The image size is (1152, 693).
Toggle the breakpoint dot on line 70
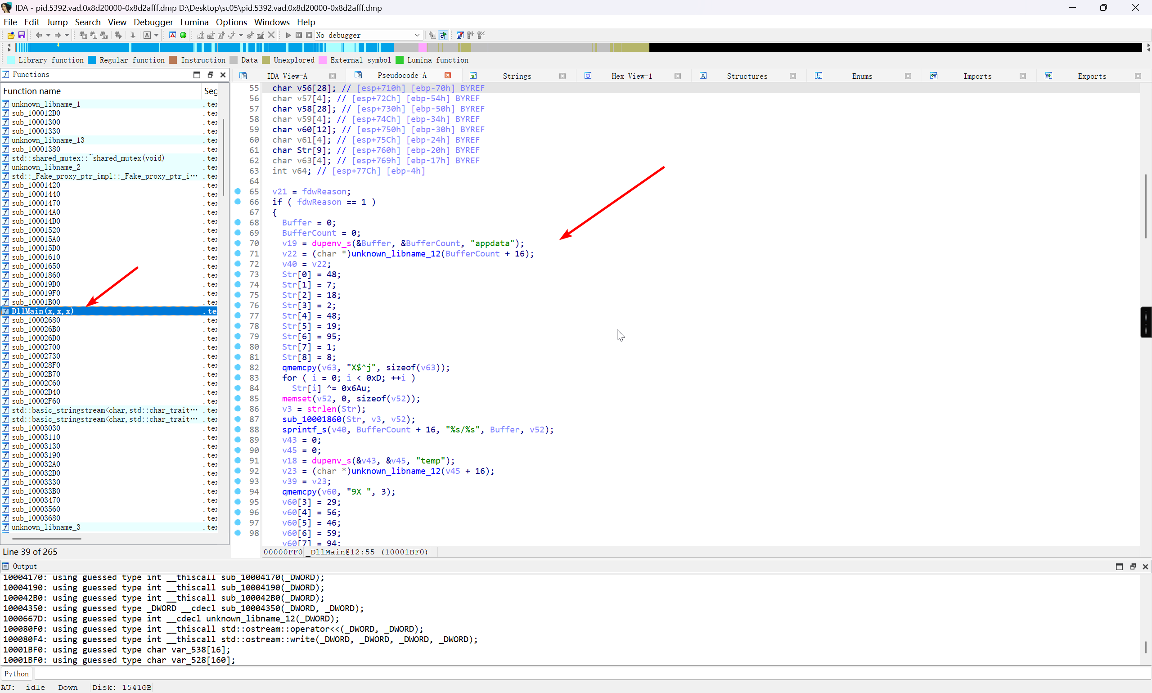(x=238, y=243)
